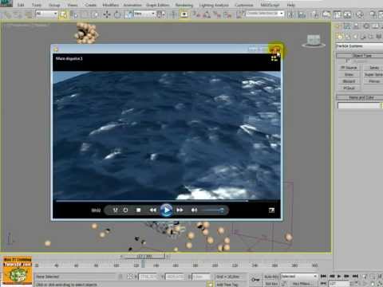The width and height of the screenshot is (383, 287).
Task: Click Switch to Library icon in media player
Action: 274,58
